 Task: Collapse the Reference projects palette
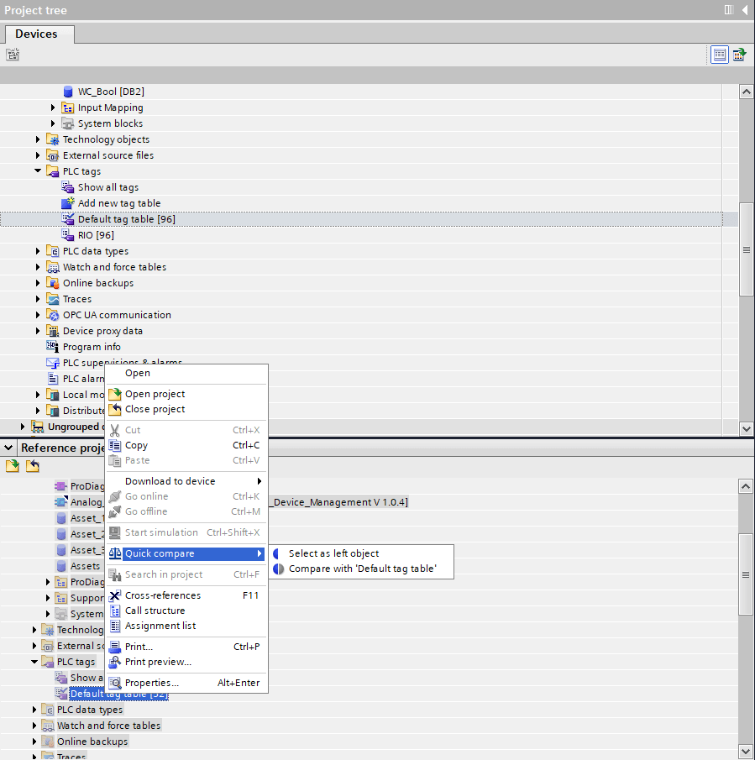(9, 448)
